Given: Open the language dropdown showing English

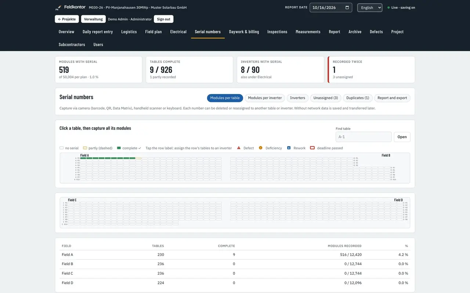Looking at the screenshot, I should click(370, 8).
